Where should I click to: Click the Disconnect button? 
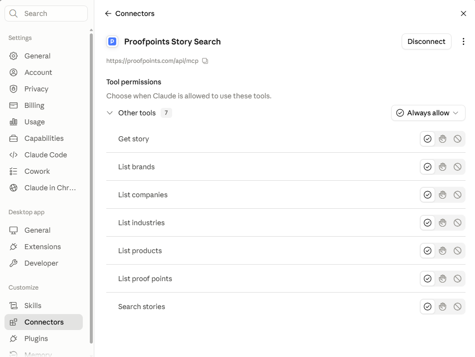[x=426, y=41]
